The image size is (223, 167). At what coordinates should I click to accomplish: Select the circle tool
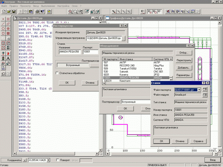coord(3,29)
